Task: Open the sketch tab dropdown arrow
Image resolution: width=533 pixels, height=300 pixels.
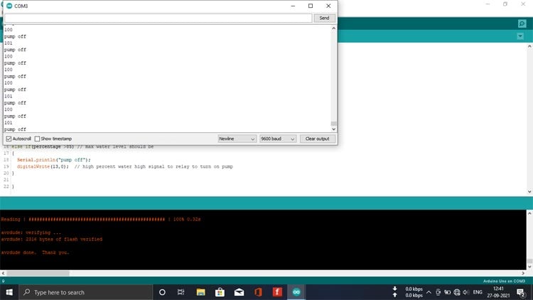Action: [522, 37]
